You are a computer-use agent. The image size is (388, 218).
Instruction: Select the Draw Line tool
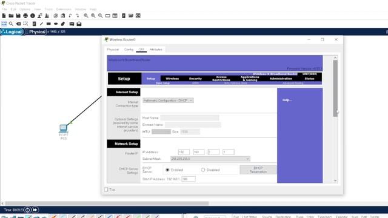41,24
